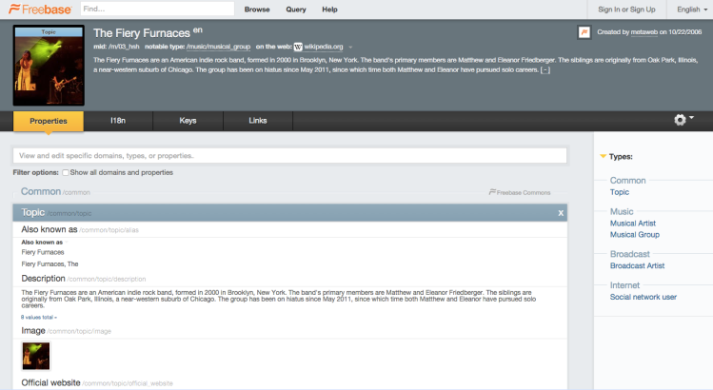Click the Broadcast heading in the Types sidebar
713x390 pixels.
click(630, 254)
